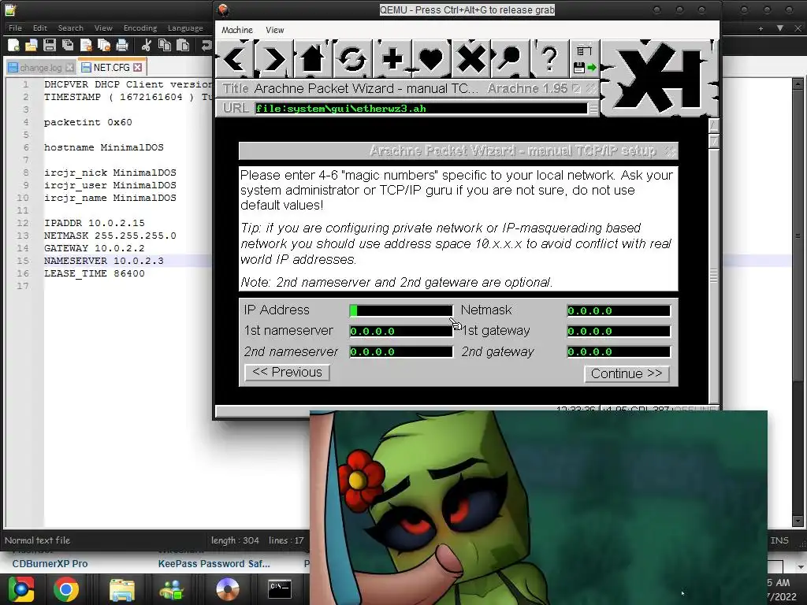Click the Close All icon in Notepad++ toolbar

click(x=104, y=45)
